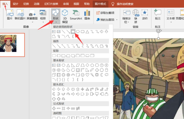
Task: Switch to the 审阅 tab
Action: point(66,4)
